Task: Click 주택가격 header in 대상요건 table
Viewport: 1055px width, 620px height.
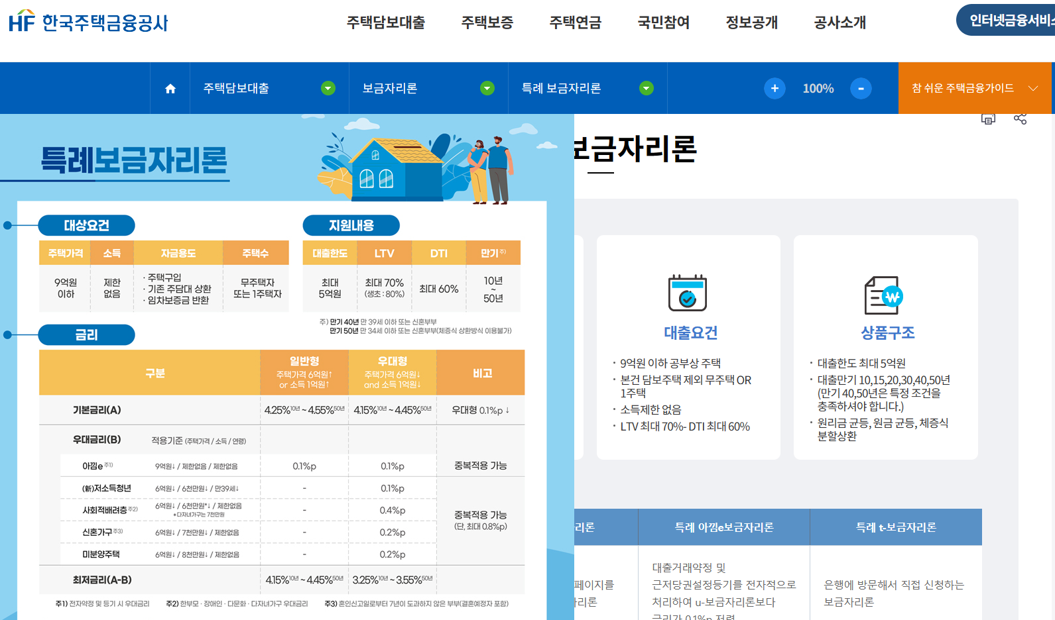Action: click(x=65, y=253)
